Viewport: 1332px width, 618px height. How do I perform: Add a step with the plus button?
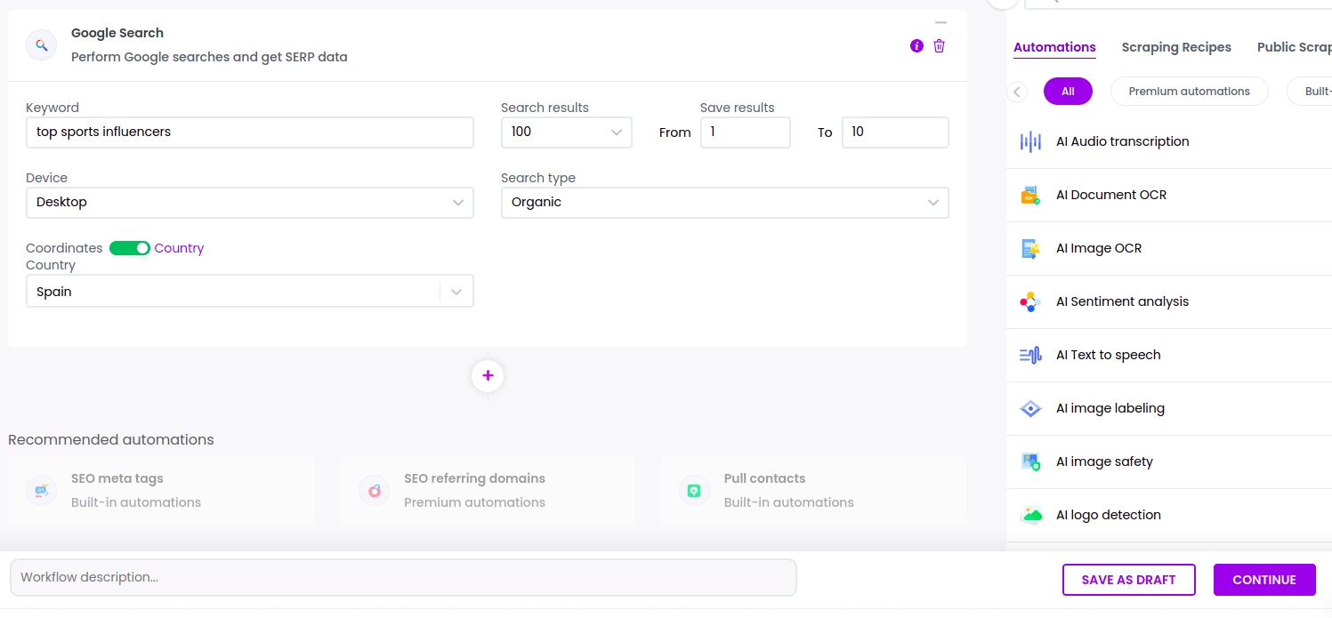(x=488, y=376)
